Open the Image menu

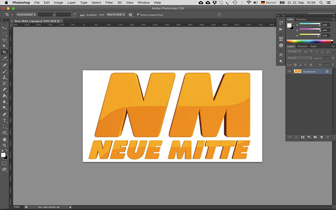click(x=58, y=3)
